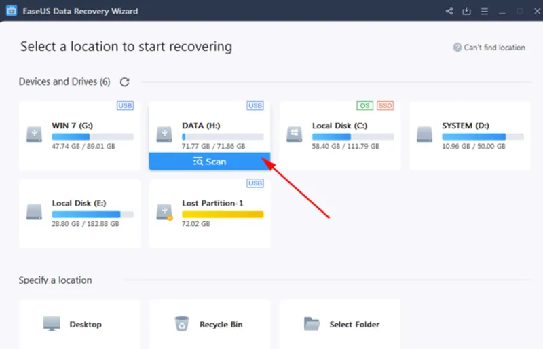The height and width of the screenshot is (349, 543).
Task: Click the SYSTEM (D:) drive name
Action: click(x=466, y=126)
